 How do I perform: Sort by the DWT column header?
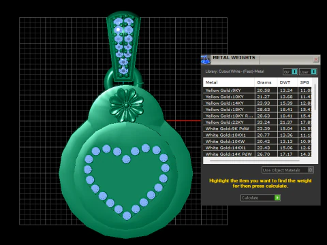(287, 82)
